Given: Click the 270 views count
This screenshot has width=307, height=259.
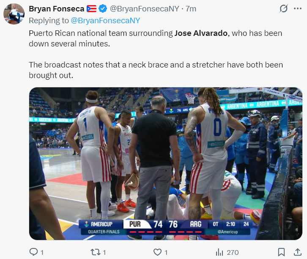Looking at the screenshot, I should coord(233,252).
